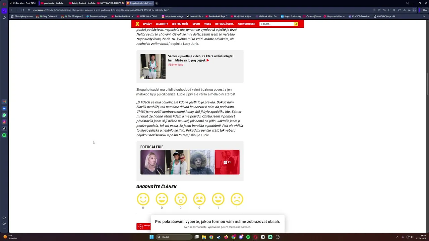The image size is (429, 241).
Task: Click the Hledat search field in site header
Action: tap(277, 24)
